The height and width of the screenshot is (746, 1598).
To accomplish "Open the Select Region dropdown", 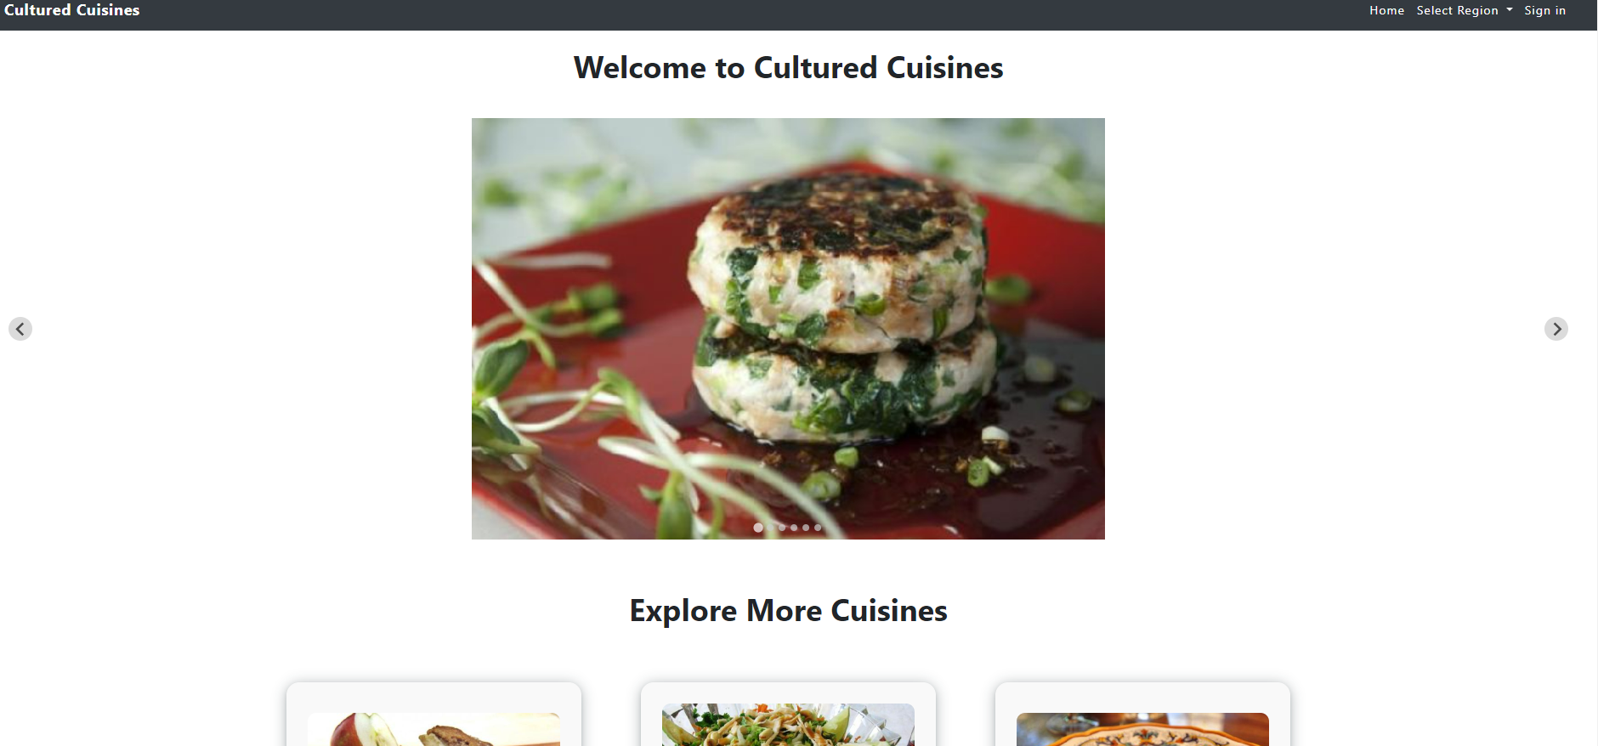I will click(x=1465, y=10).
